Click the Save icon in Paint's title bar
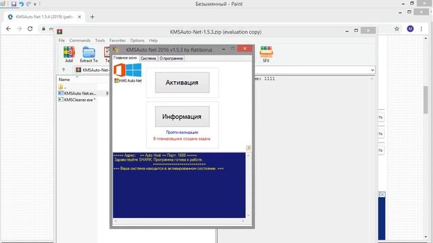433x243 pixels. pos(14,4)
